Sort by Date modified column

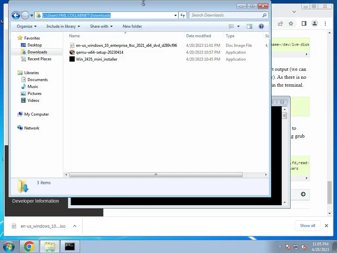(x=198, y=36)
